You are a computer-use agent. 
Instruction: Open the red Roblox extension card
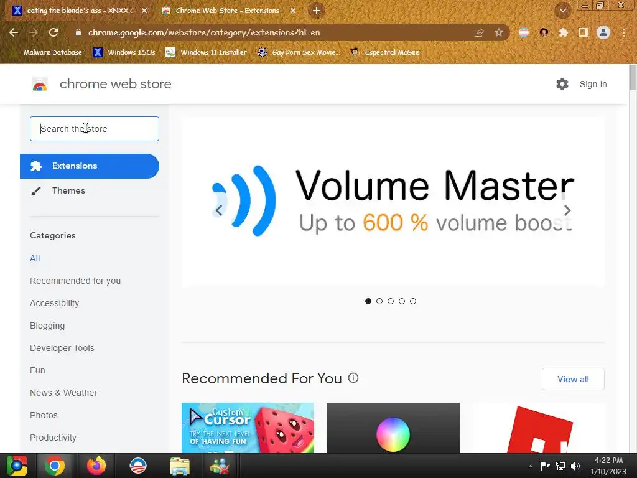[x=538, y=428]
